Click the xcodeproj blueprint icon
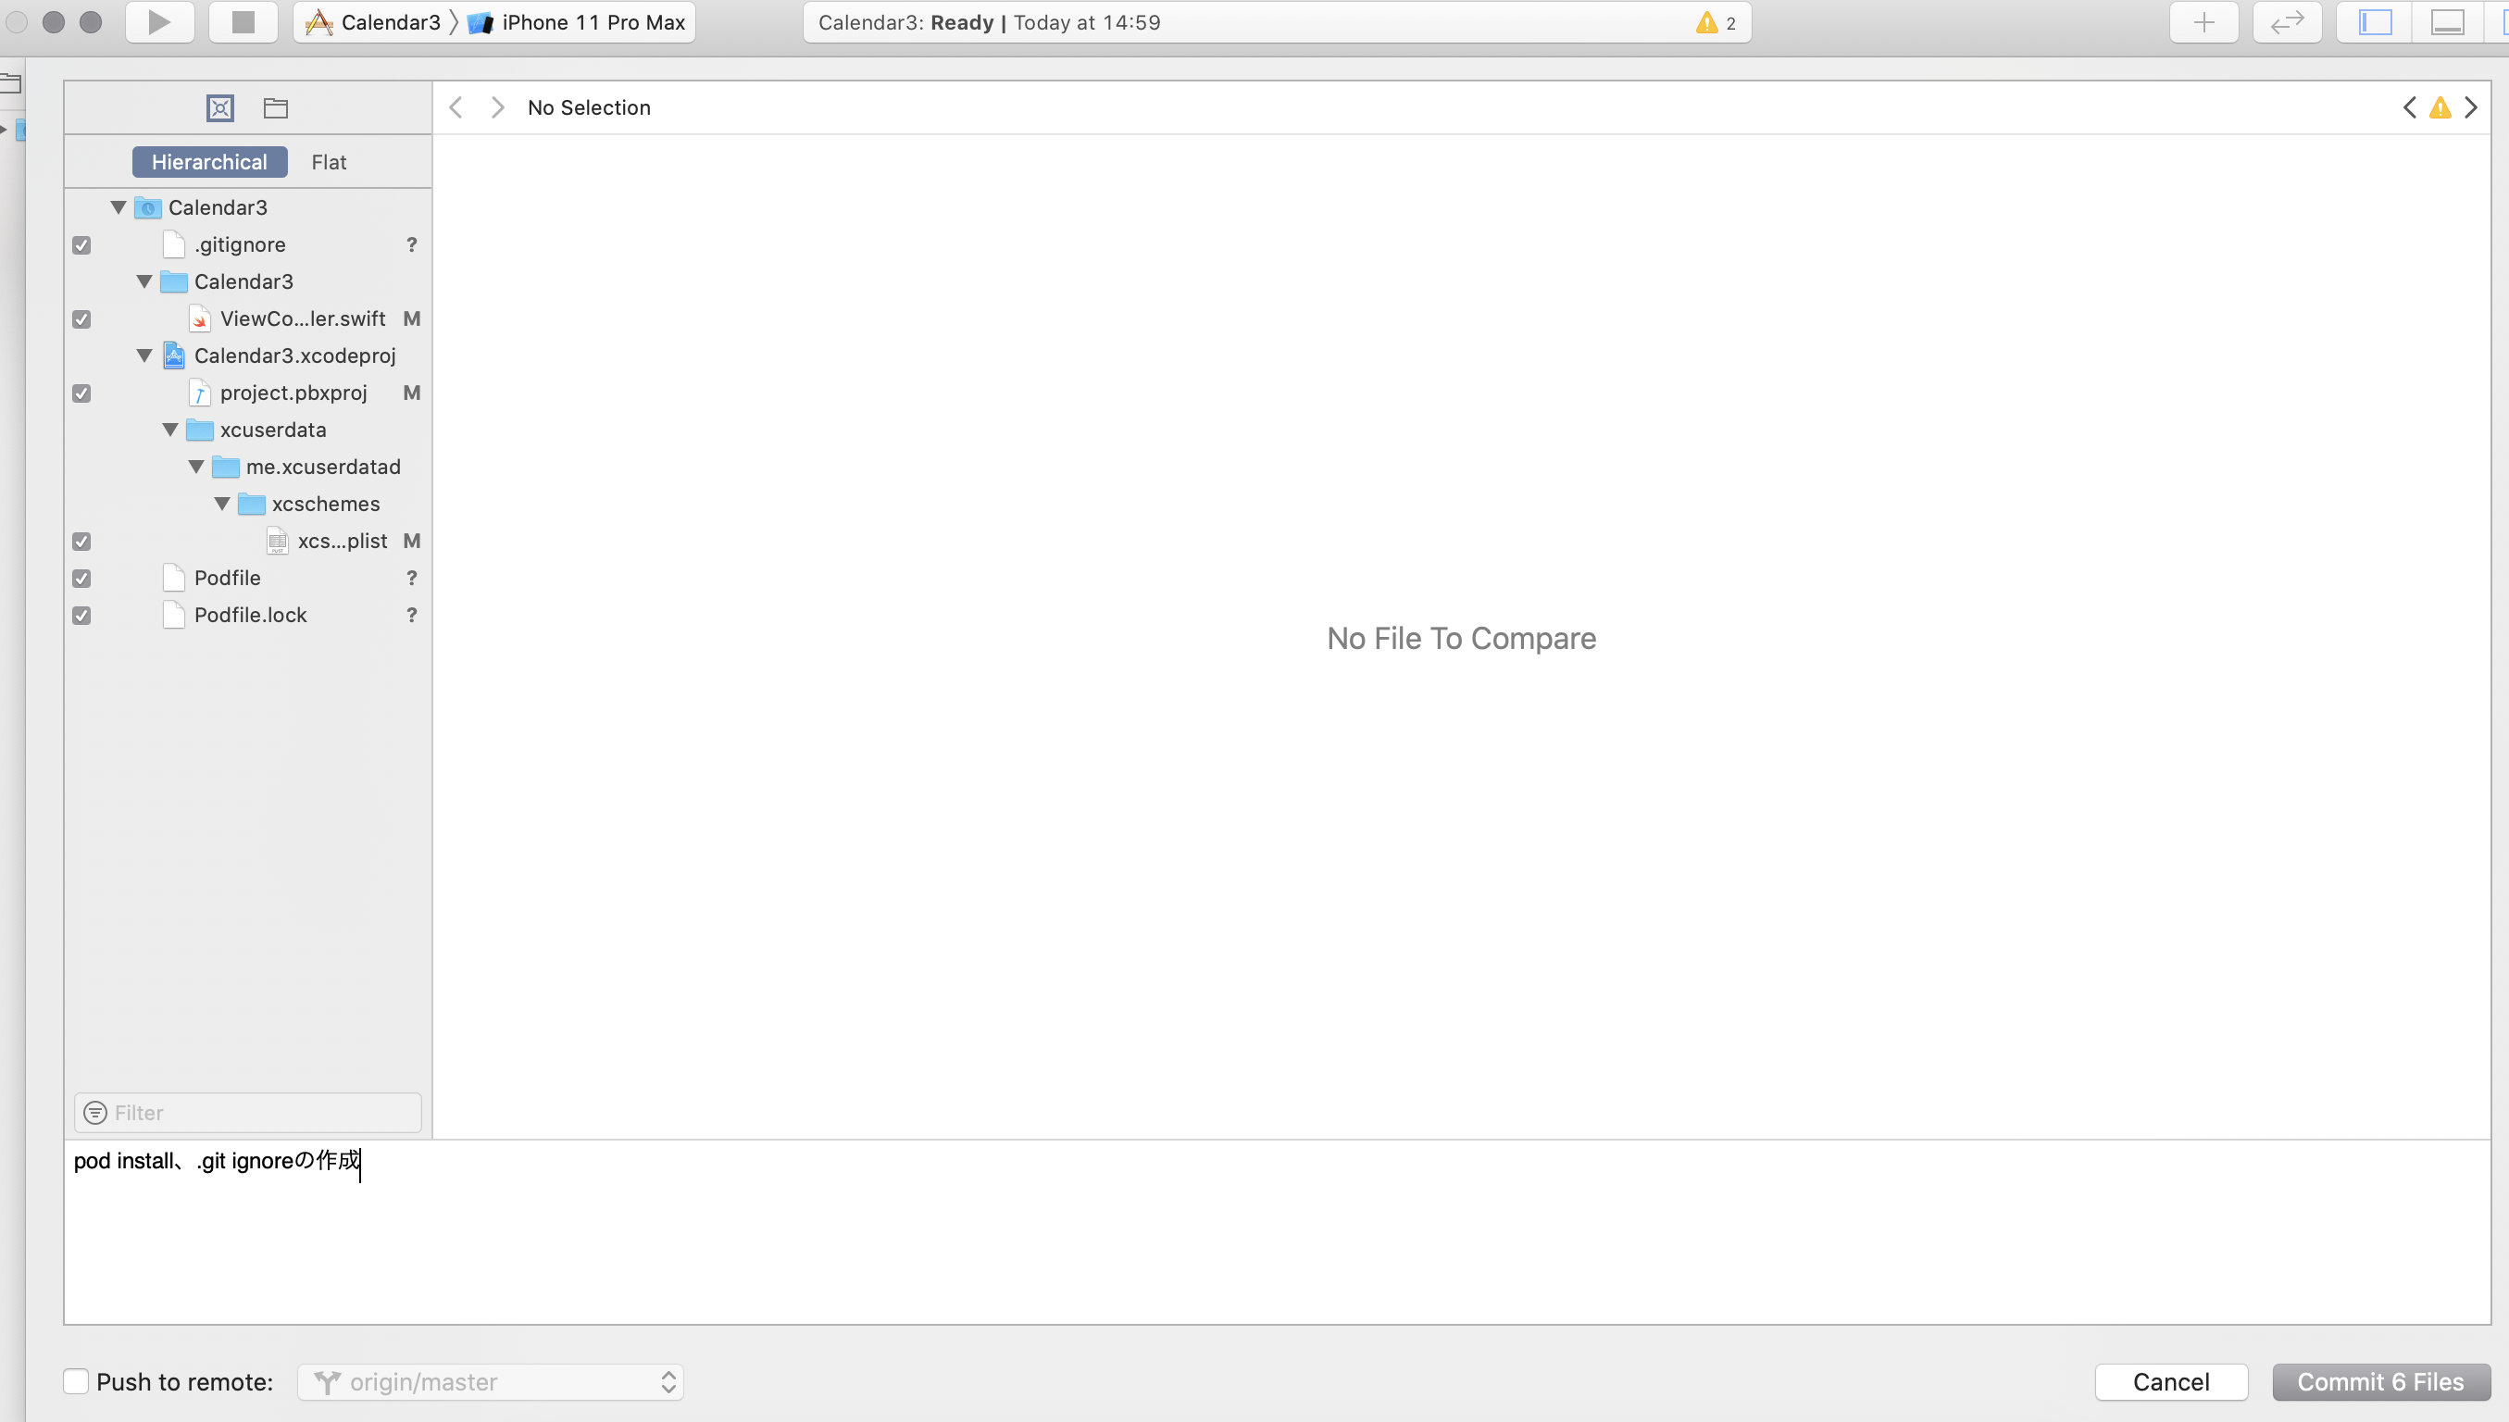The image size is (2509, 1422). pos(174,355)
